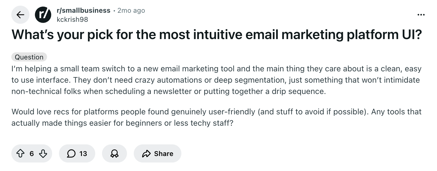Click the comments speech bubble icon
The image size is (437, 171).
pyautogui.click(x=71, y=153)
